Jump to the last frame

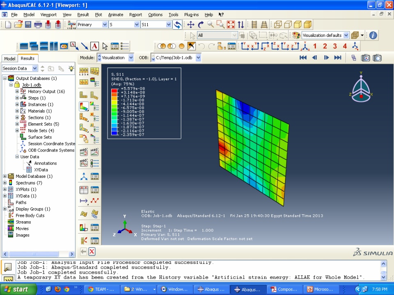pyautogui.click(x=338, y=58)
